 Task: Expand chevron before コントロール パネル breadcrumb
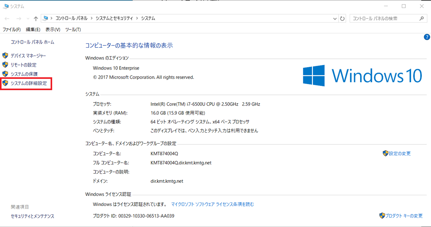click(51, 19)
